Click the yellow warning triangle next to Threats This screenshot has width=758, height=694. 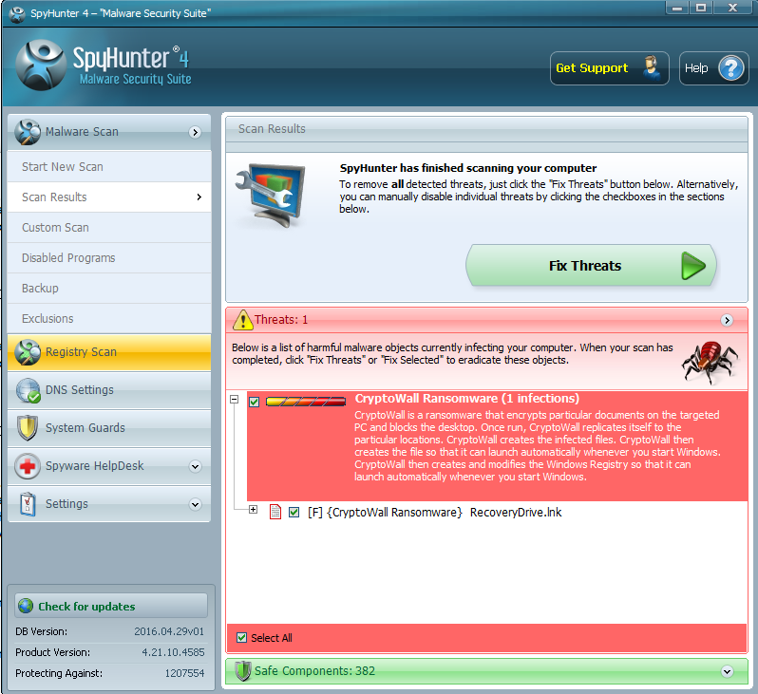pos(242,320)
